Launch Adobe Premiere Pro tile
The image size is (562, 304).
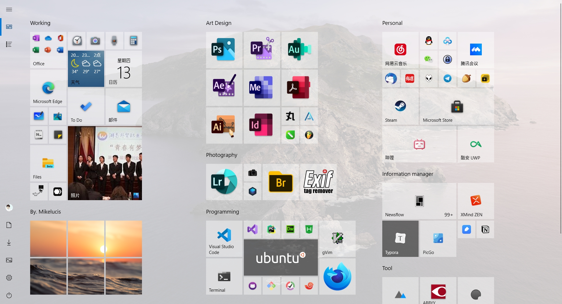point(262,50)
